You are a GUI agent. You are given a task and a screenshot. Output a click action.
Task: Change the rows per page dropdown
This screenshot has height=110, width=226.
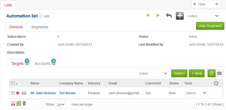point(60,104)
